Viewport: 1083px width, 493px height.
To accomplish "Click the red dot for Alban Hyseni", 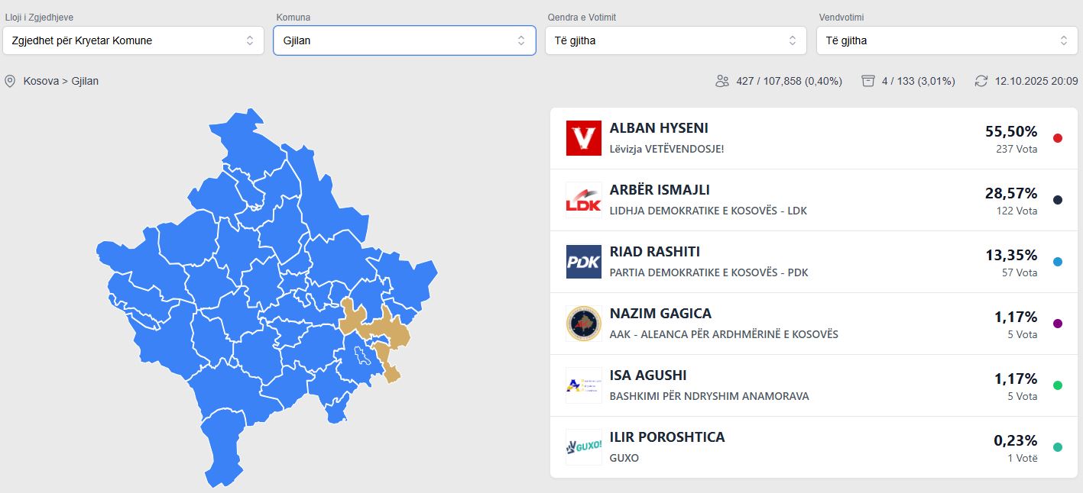I will click(x=1058, y=138).
